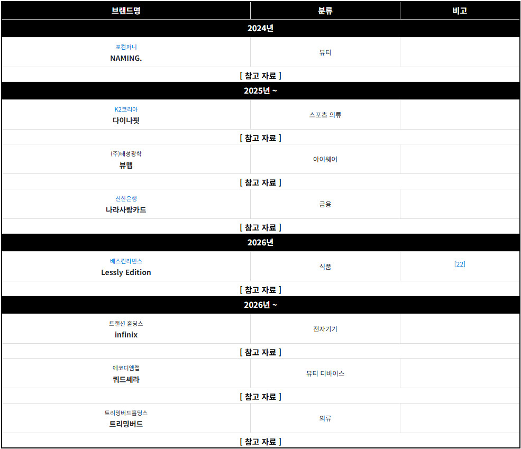Image resolution: width=521 pixels, height=449 pixels.
Task: Click the 분류 column header
Action: click(x=325, y=11)
